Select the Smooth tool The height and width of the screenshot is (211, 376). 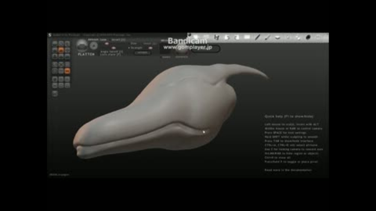pos(67,56)
